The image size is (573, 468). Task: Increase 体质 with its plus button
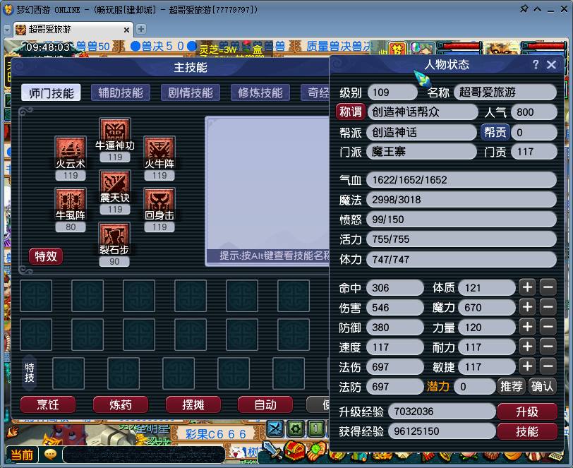(x=527, y=287)
